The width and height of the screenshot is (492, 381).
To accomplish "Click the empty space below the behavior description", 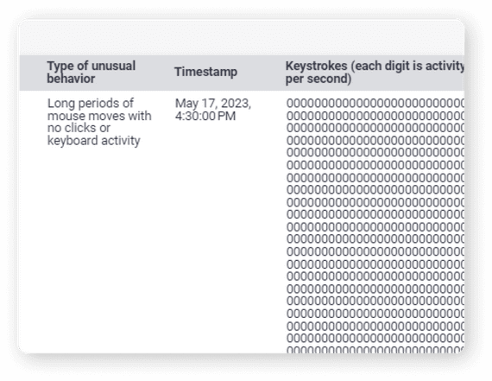I will (100, 248).
